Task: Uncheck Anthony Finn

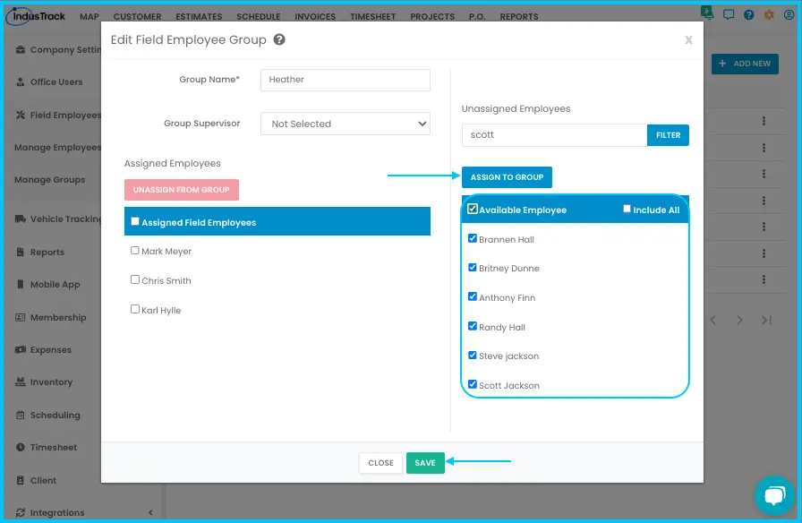Action: [x=473, y=296]
